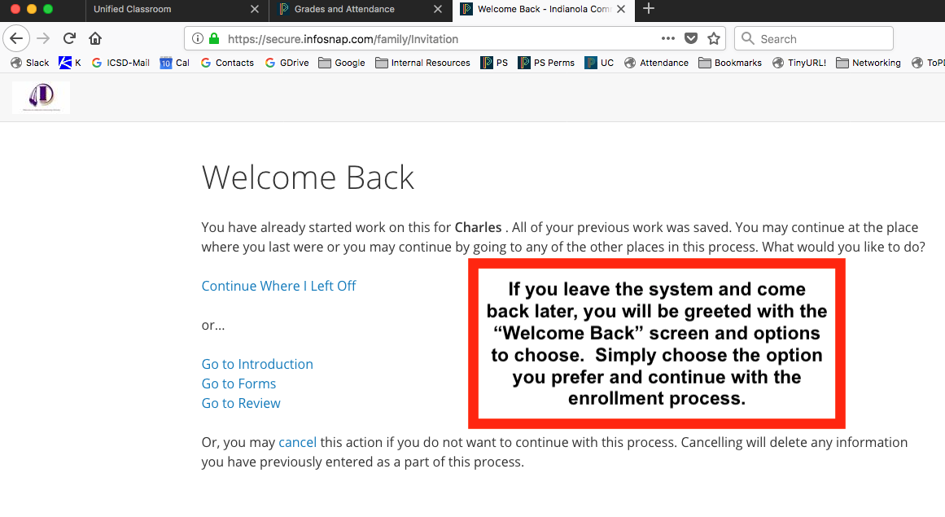Screen dimensions: 945x517
Task: Click Continue Where I Left Off link
Action: pyautogui.click(x=278, y=286)
